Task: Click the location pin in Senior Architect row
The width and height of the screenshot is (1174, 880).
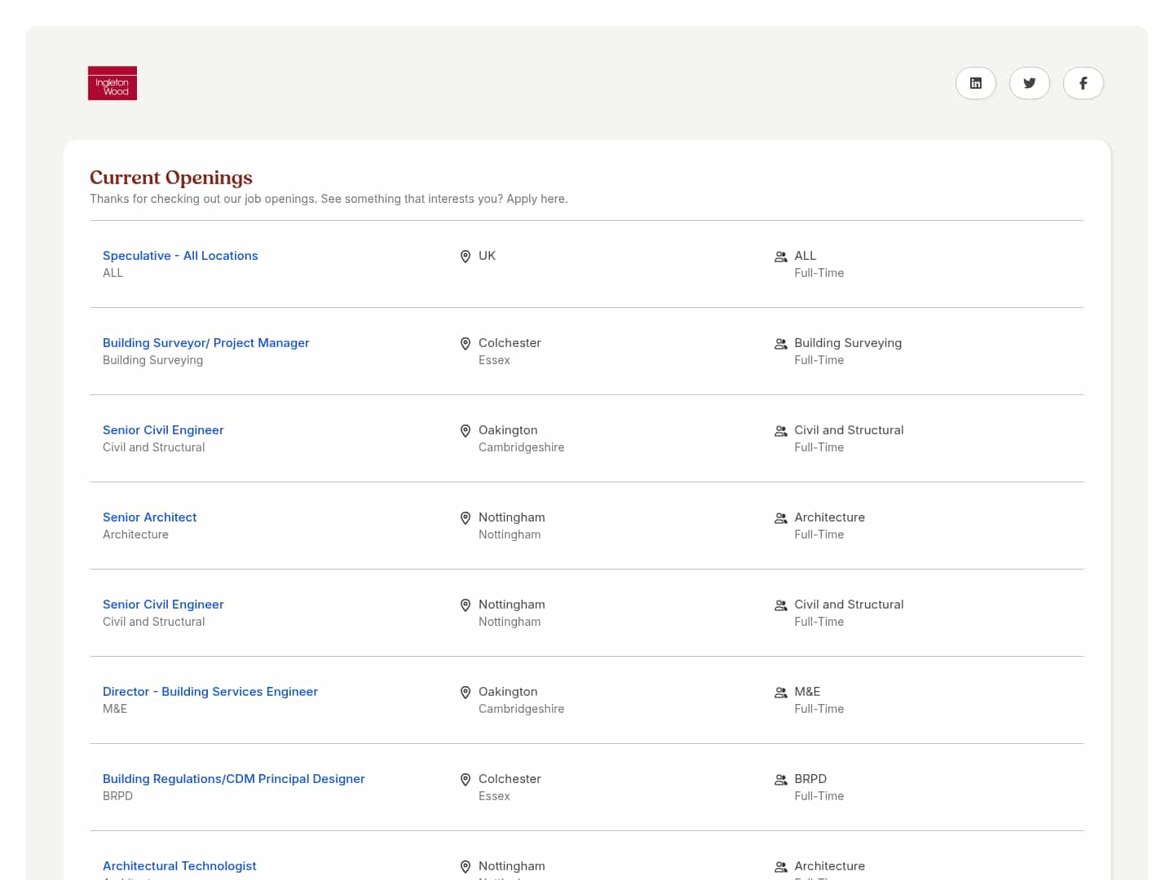Action: tap(466, 518)
